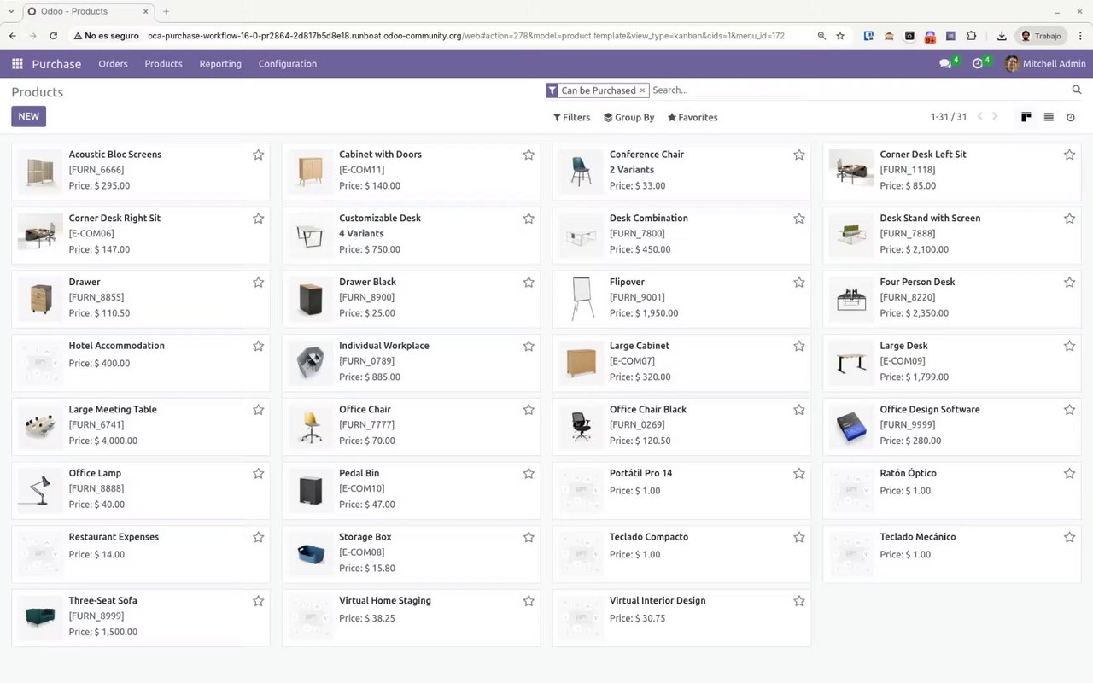Switch to activity view
Viewport: 1093px width, 683px height.
(1071, 117)
